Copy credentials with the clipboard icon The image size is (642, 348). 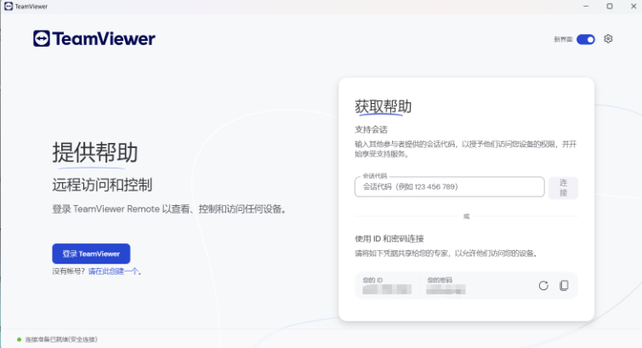tap(564, 285)
